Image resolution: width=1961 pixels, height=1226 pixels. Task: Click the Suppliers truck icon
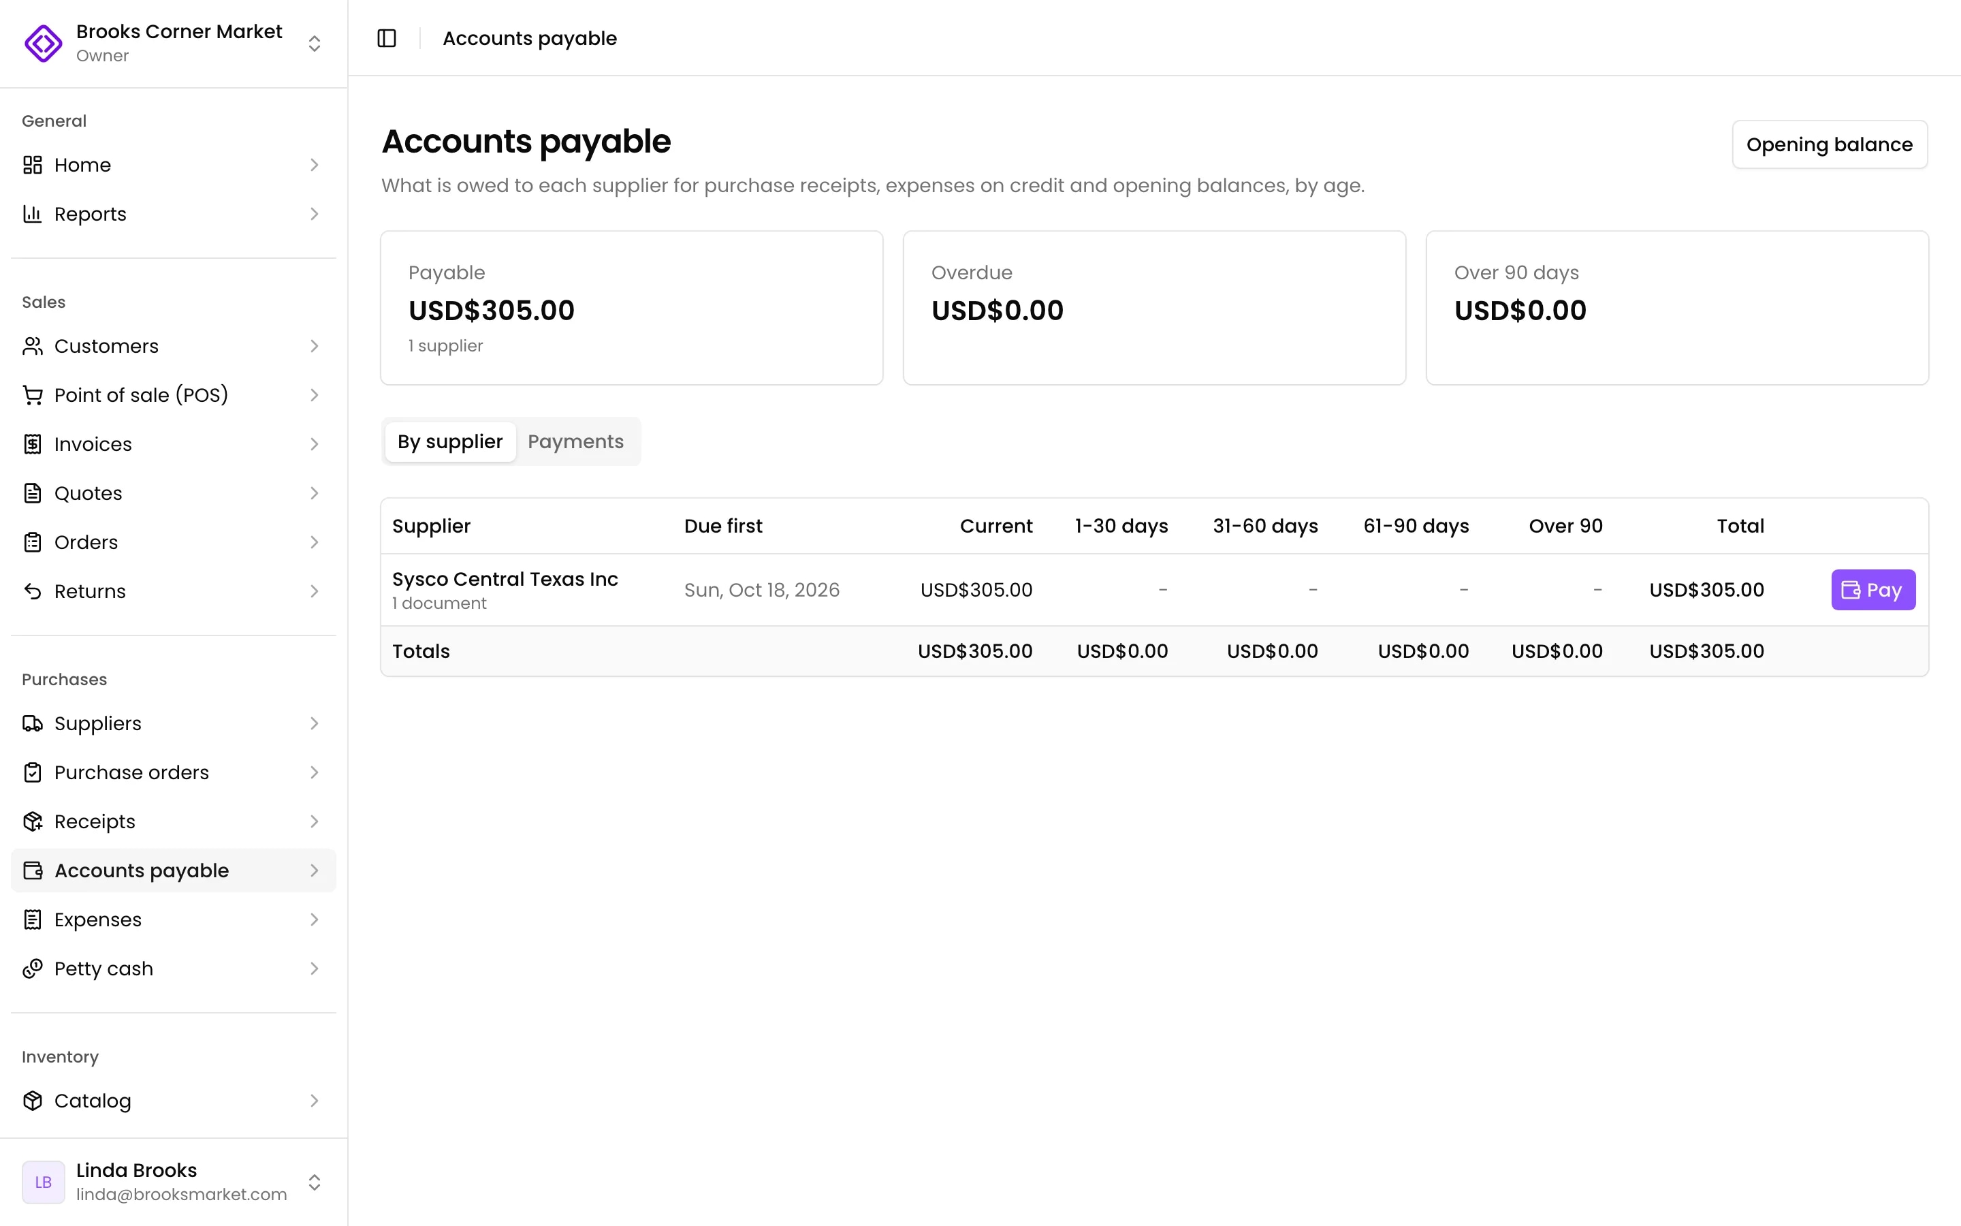point(33,723)
